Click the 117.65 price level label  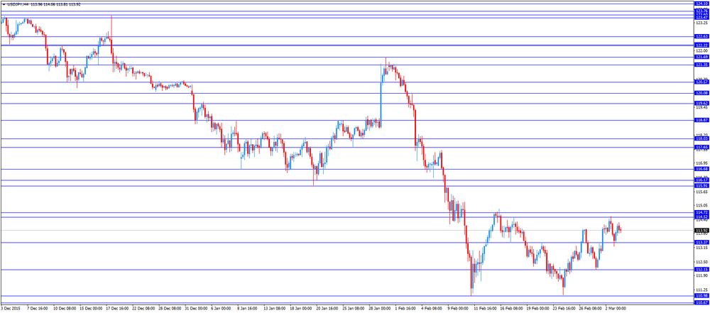(x=702, y=147)
